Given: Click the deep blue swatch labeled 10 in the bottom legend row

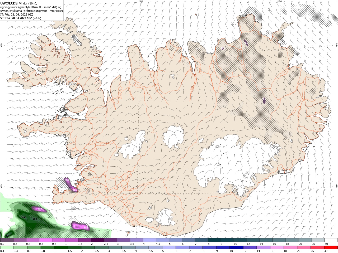Looking at the screenshot, I should pos(236,247).
